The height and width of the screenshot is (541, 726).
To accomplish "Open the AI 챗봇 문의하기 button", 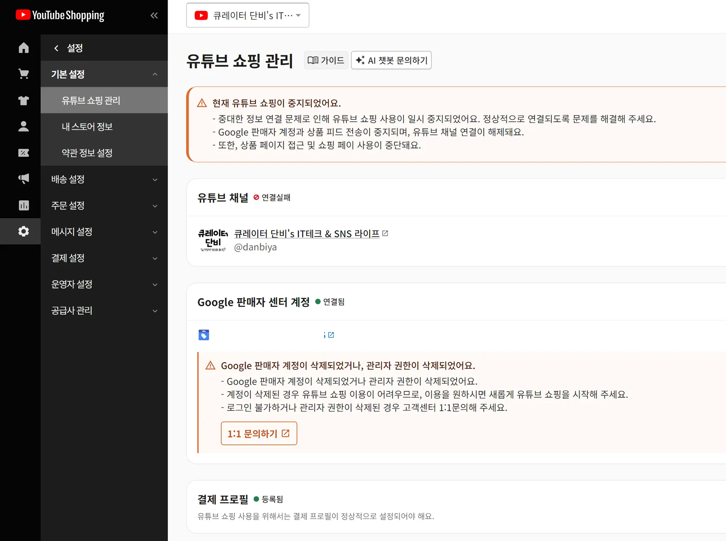I will (x=391, y=60).
